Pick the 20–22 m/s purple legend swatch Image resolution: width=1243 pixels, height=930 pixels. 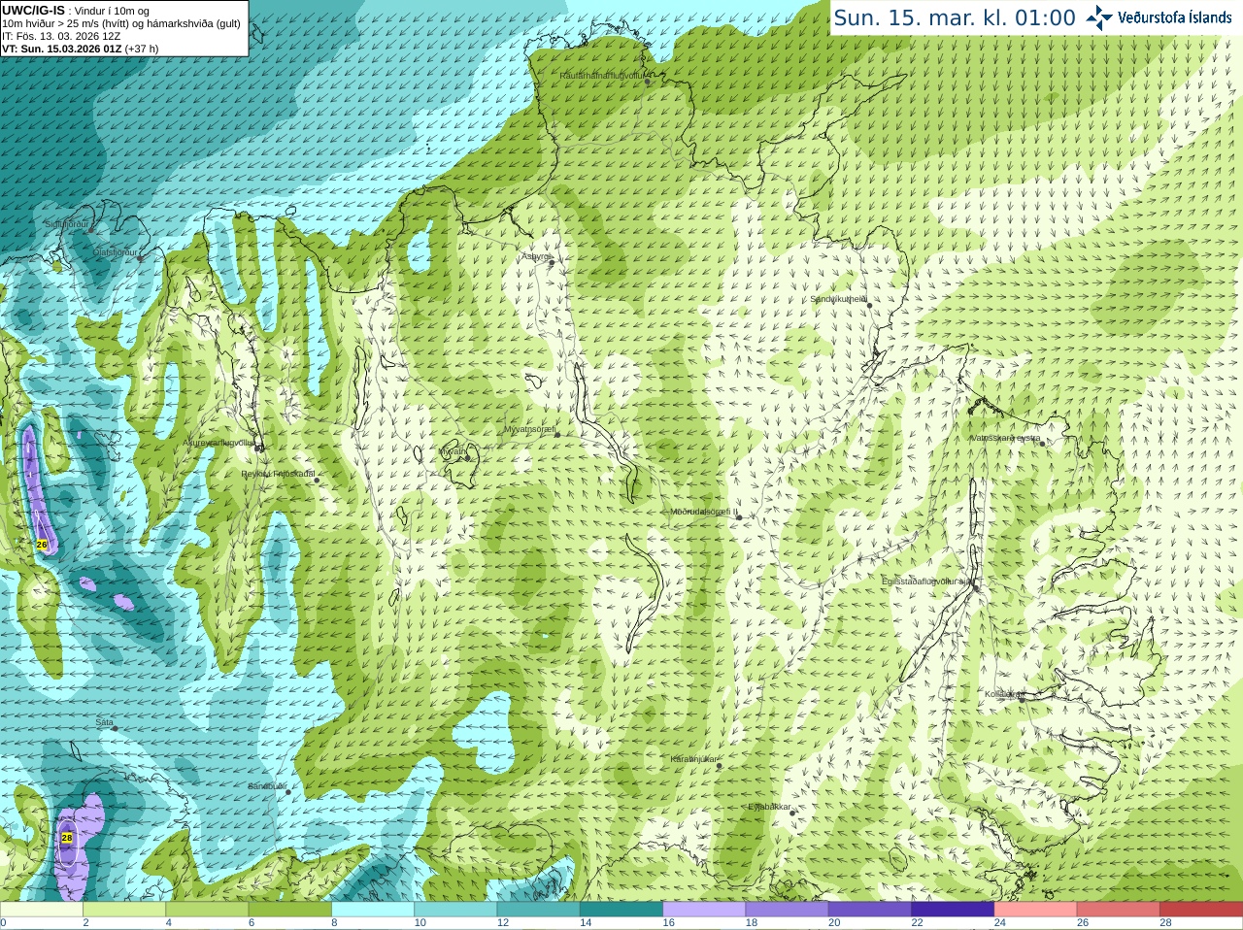pyautogui.click(x=870, y=910)
